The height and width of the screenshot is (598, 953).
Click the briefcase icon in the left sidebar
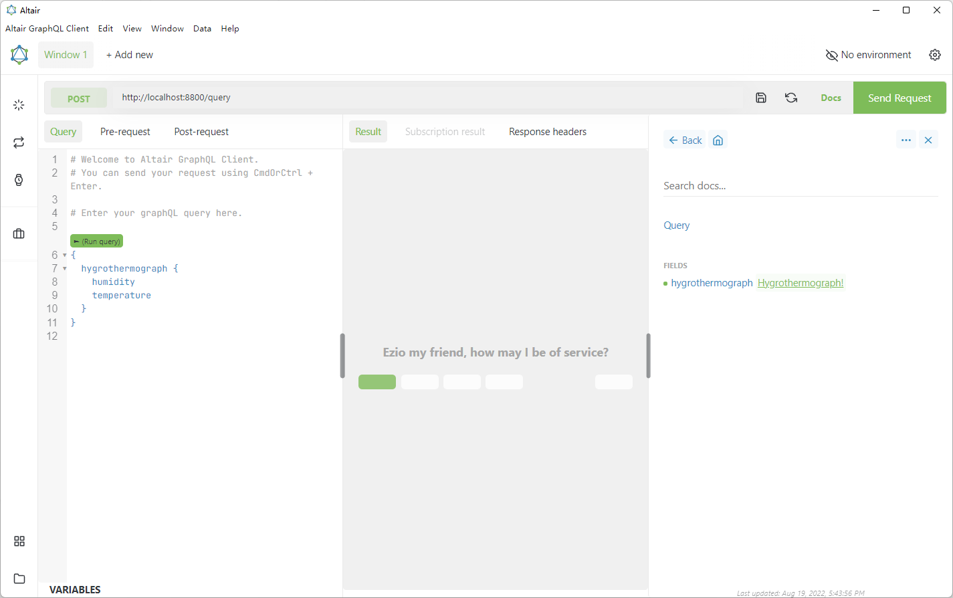[x=19, y=233]
